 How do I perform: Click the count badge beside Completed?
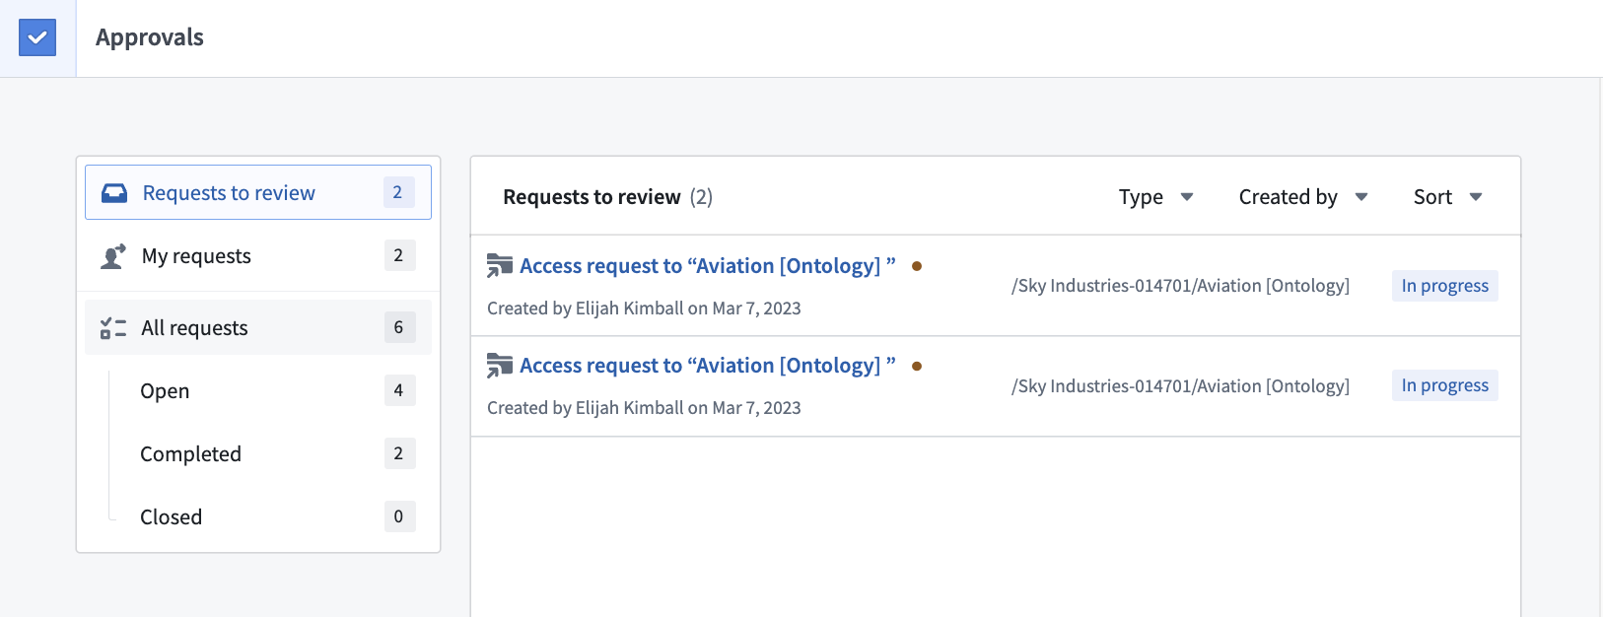click(399, 453)
